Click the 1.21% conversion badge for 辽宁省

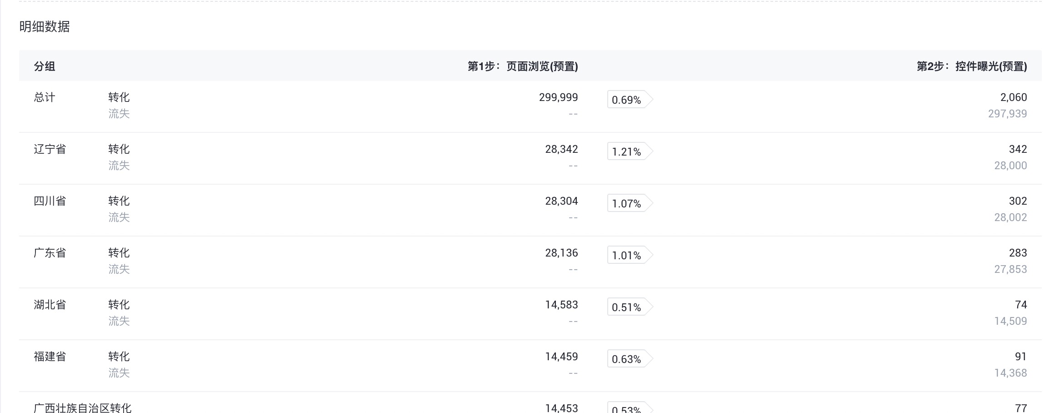click(626, 151)
